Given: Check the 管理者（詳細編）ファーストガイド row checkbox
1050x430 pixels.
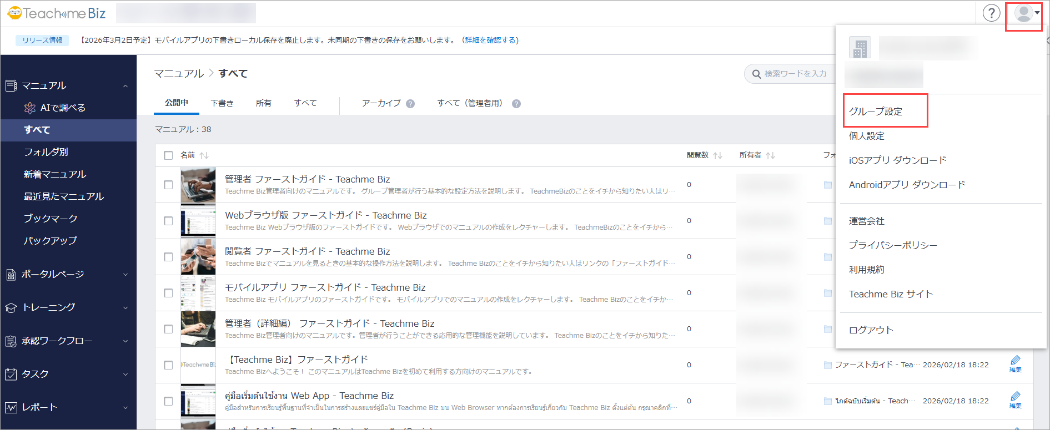Looking at the screenshot, I should (168, 329).
